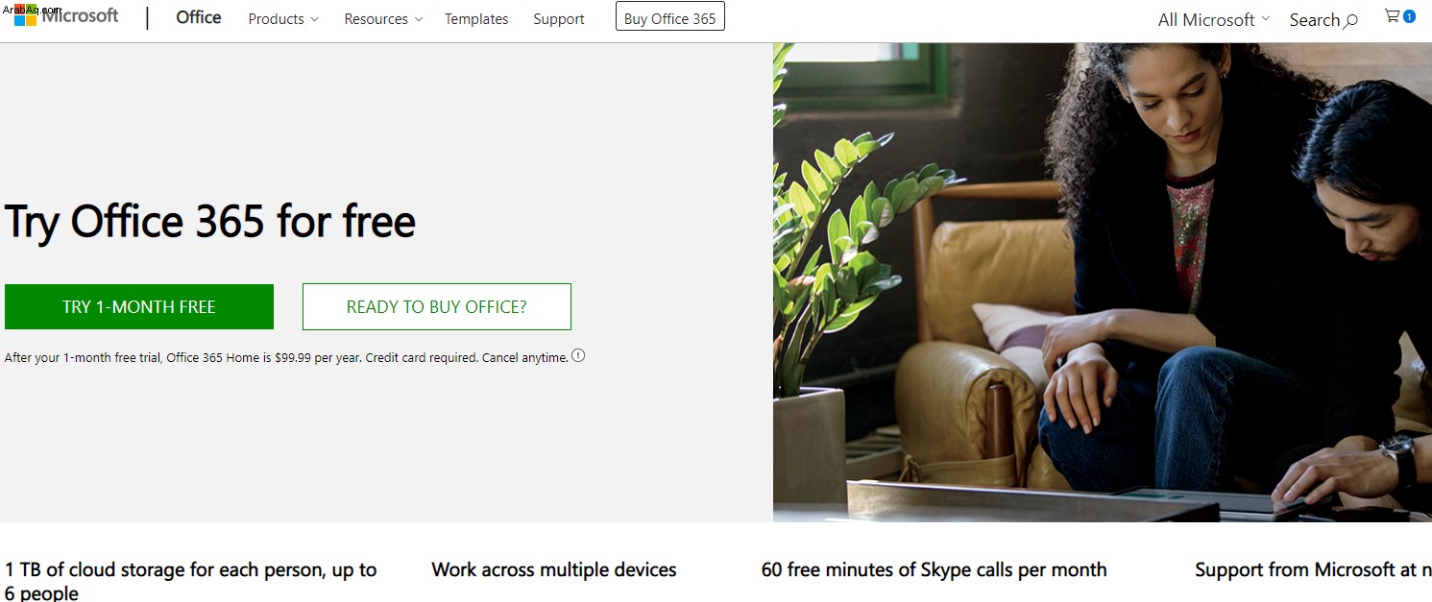Click the Search text link
Image resolution: width=1432 pixels, height=602 pixels.
tap(1314, 20)
